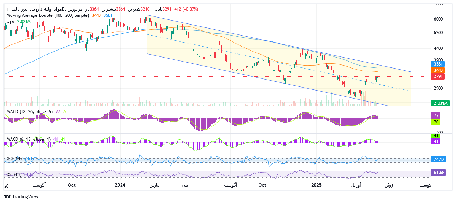
Task: Click the orange 3443 price axis tag
Action: coord(439,70)
